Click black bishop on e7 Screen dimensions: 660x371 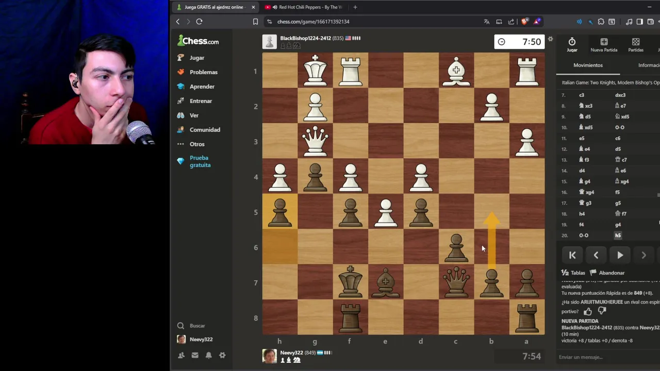[x=385, y=282]
